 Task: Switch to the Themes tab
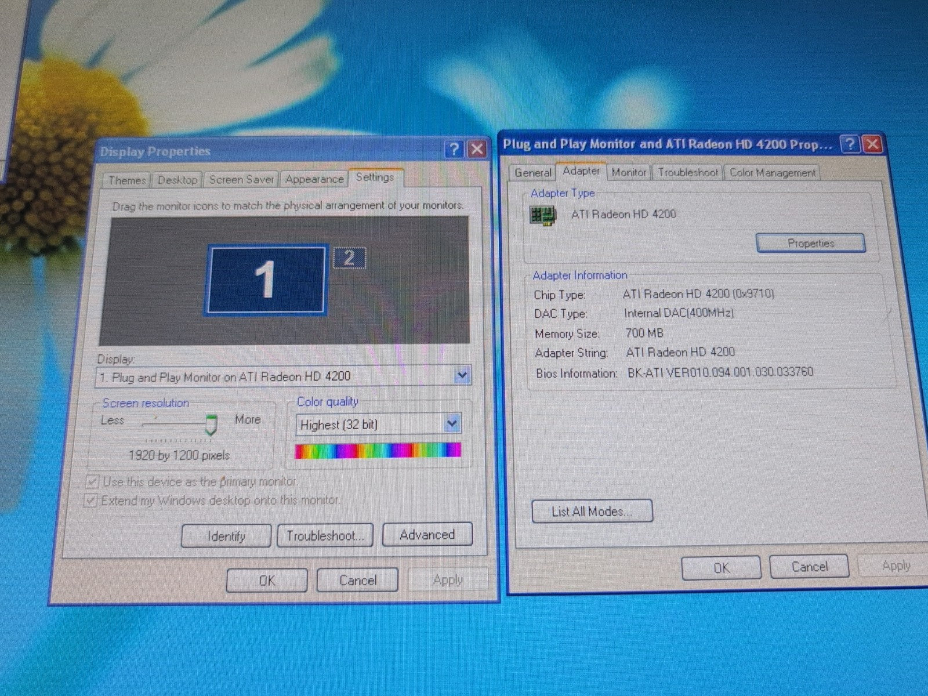point(127,180)
